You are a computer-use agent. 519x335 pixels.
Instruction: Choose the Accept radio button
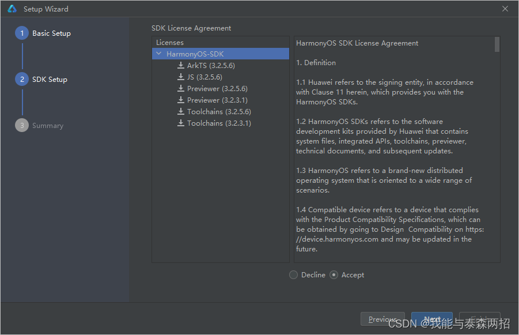tap(334, 274)
